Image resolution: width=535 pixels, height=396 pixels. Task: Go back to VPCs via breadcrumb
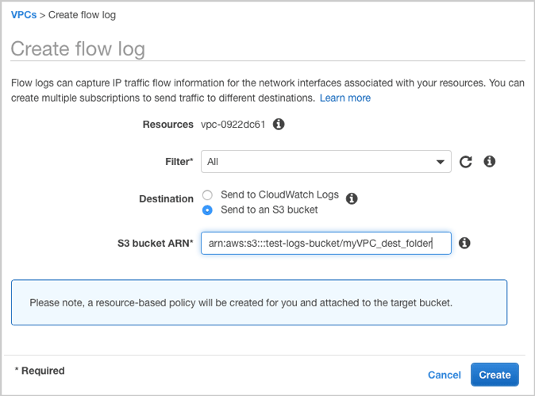[24, 15]
